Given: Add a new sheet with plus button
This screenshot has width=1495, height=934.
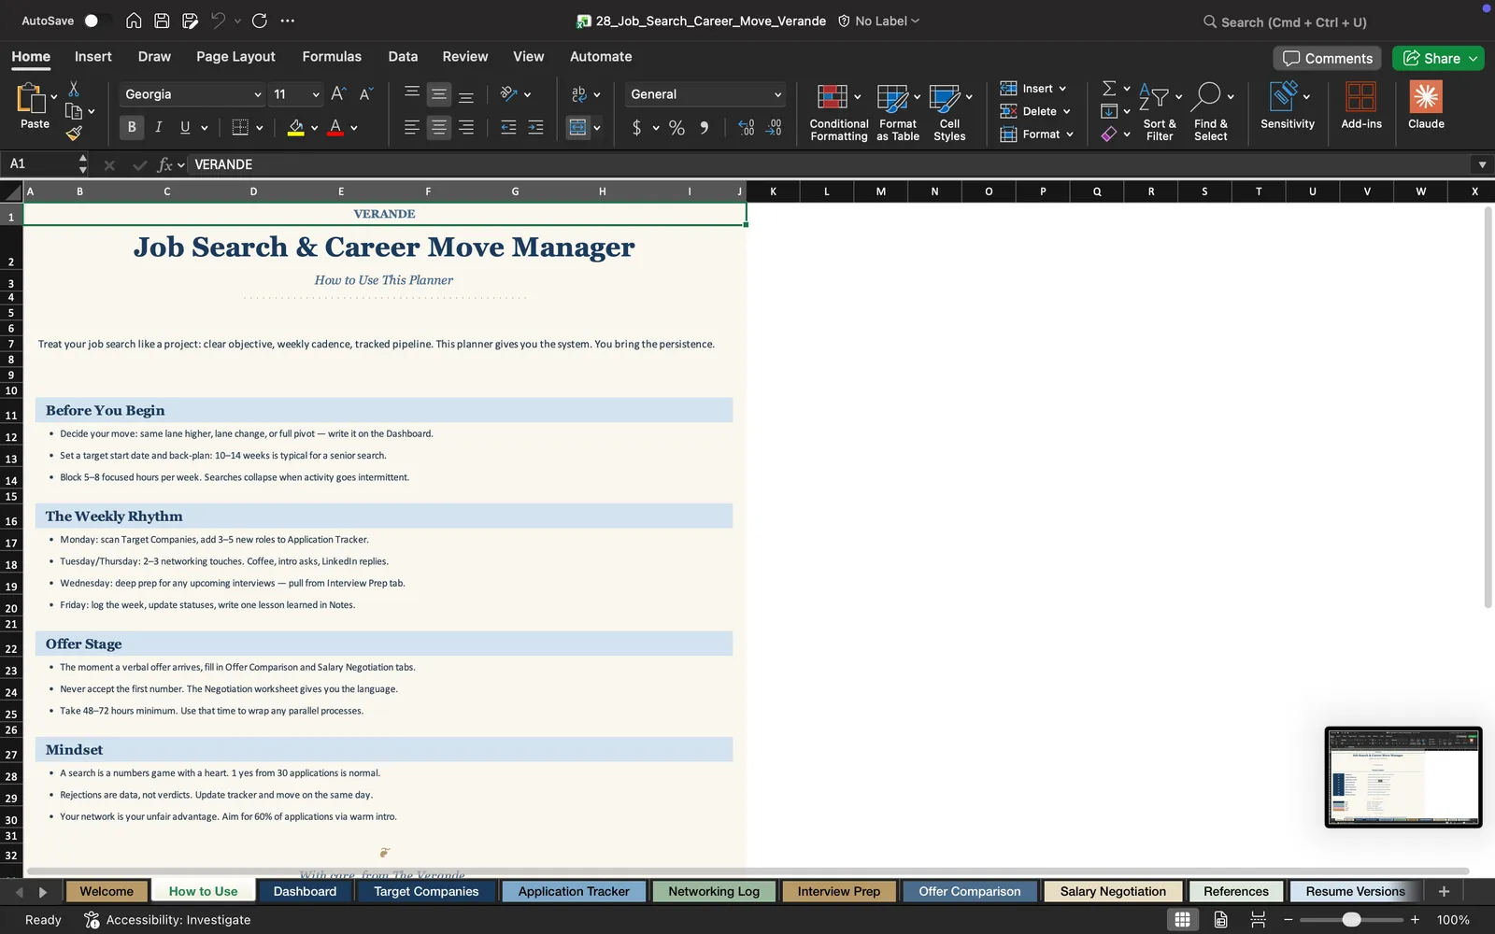Looking at the screenshot, I should click(x=1444, y=891).
